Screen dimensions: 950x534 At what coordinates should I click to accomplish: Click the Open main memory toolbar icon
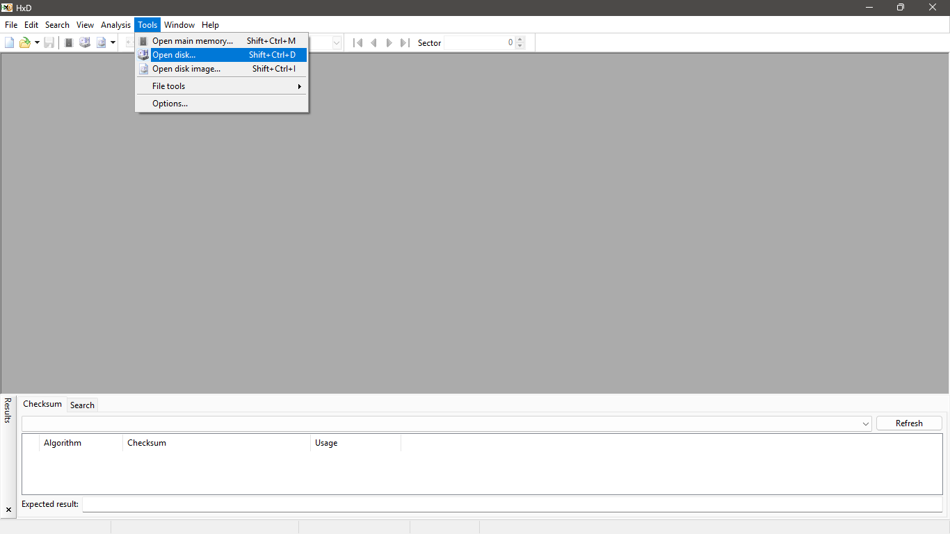(69, 43)
